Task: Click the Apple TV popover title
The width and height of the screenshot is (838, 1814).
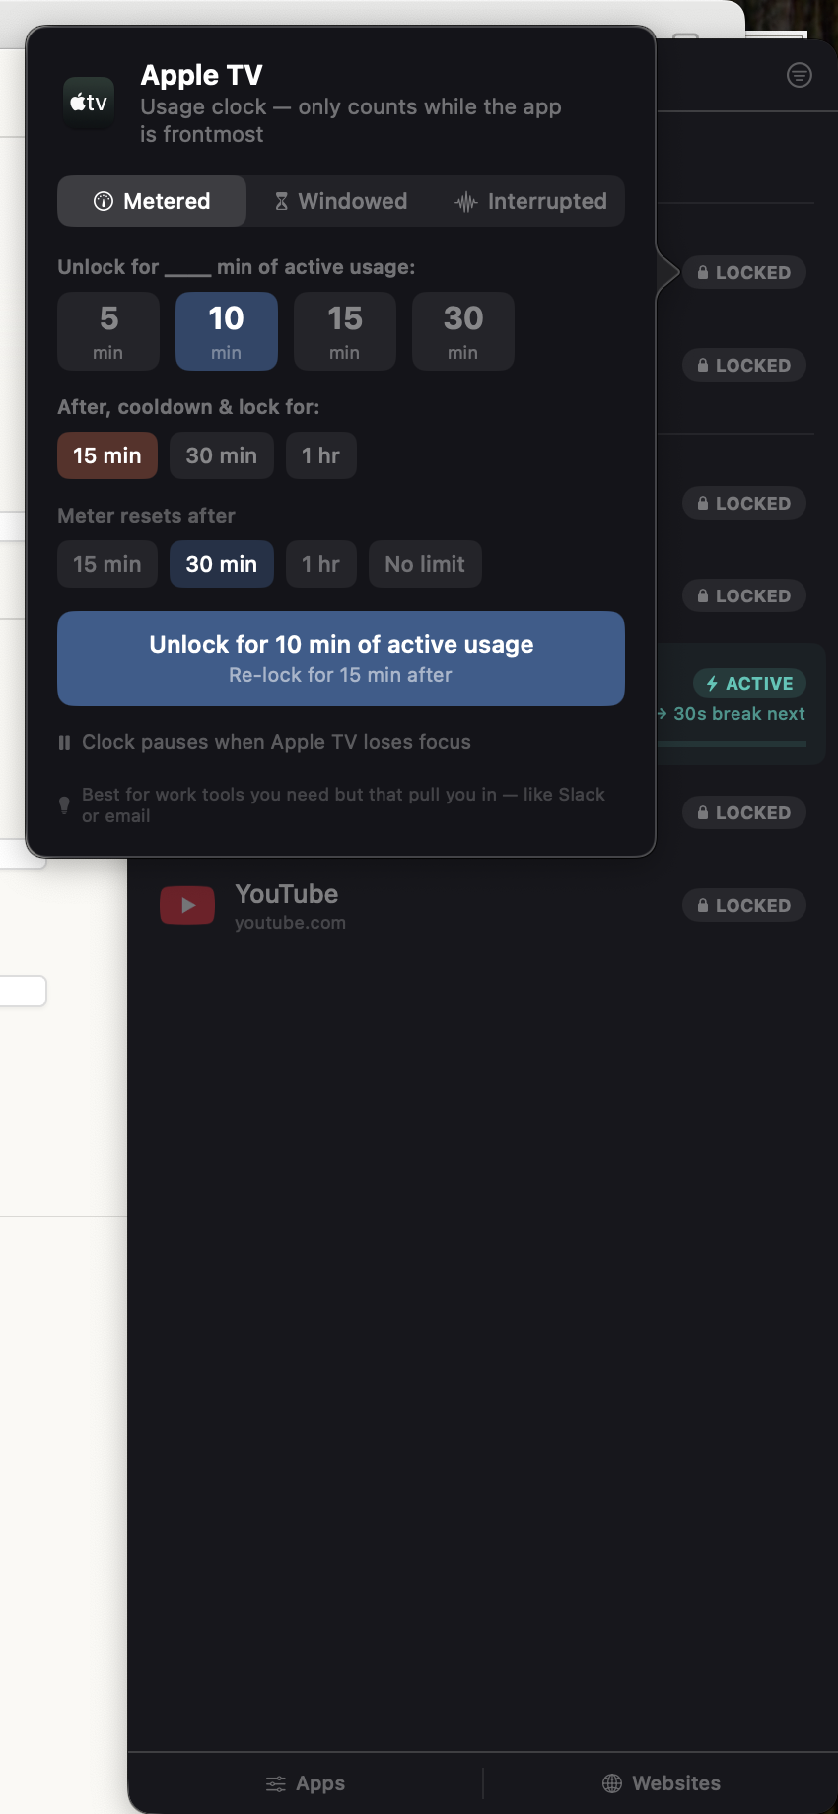Action: pyautogui.click(x=201, y=75)
